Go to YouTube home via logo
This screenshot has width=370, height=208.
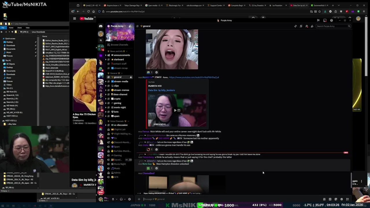(87, 18)
